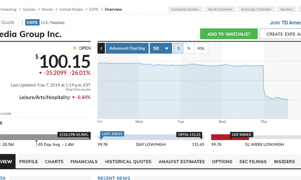
Task: Go to Quotes in the breadcrumb
Action: coord(29,9)
